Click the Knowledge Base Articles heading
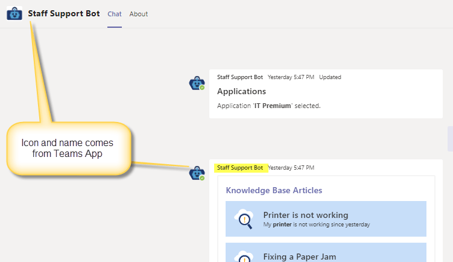453x262 pixels. pos(274,190)
